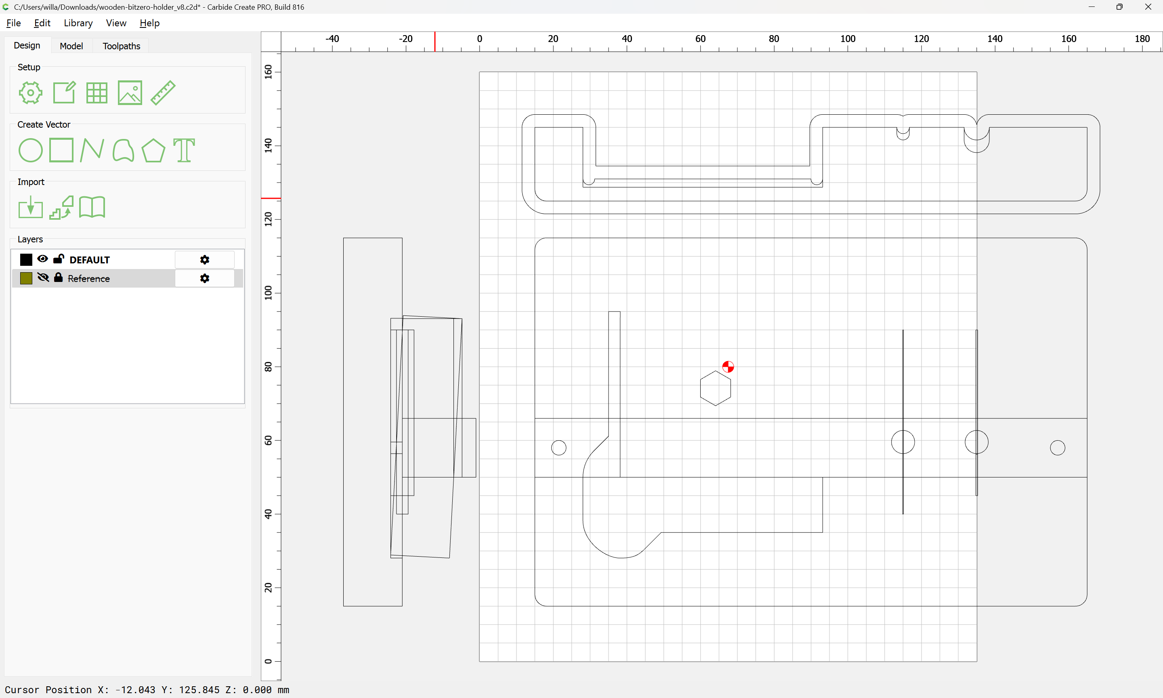The height and width of the screenshot is (698, 1163).
Task: Select the Polyline vector tool
Action: point(92,151)
